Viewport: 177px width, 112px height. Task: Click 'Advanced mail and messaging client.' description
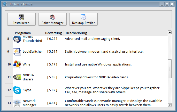tap(92, 39)
